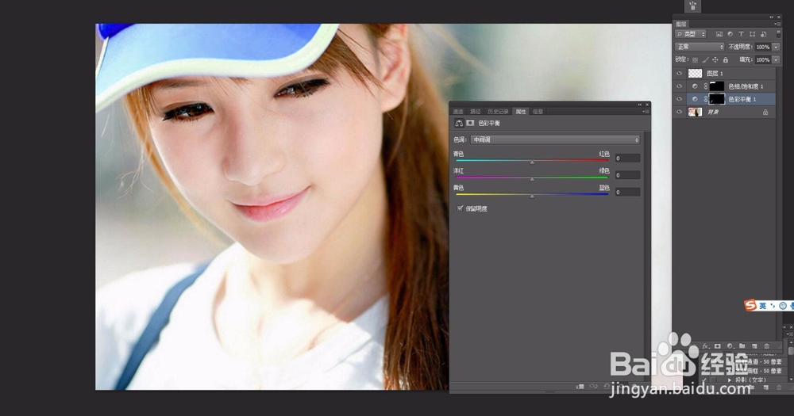Click the 色彩平衡 1 adjustment icon
The height and width of the screenshot is (416, 794).
pyautogui.click(x=695, y=99)
